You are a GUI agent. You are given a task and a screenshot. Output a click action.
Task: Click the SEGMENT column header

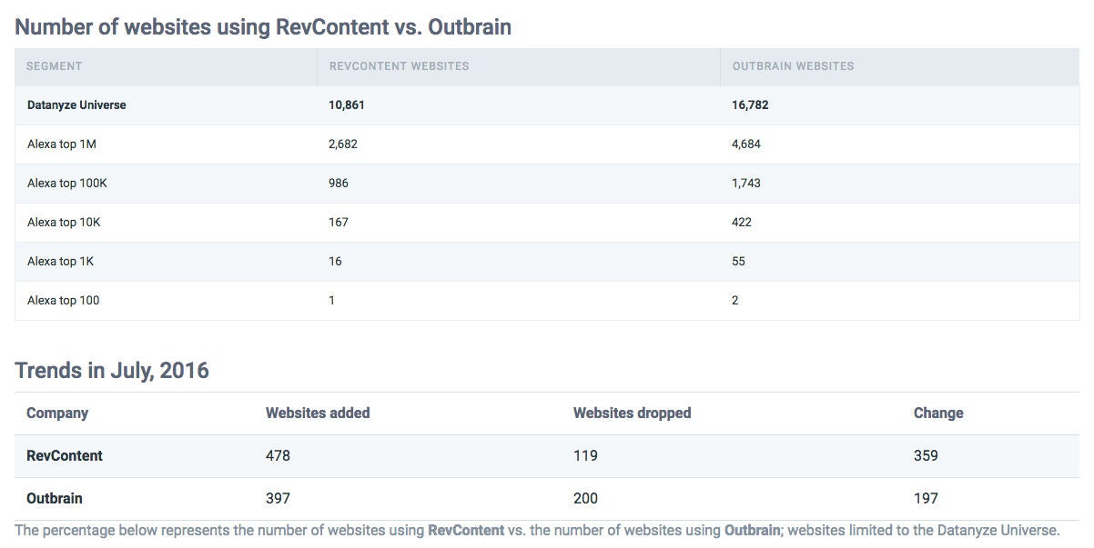(54, 66)
